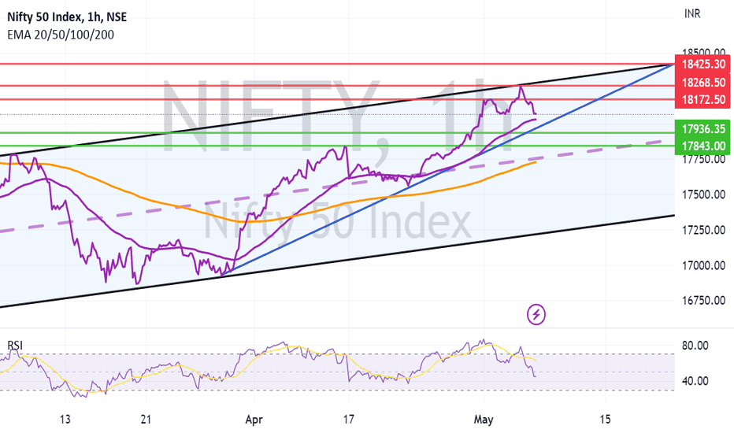Viewport: 734px width, 433px height.
Task: Click the 17250.00 price axis value
Action: coord(703,230)
